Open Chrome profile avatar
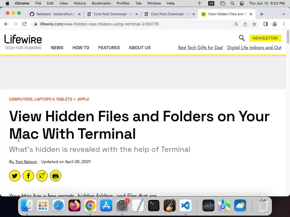Viewport: 290px width, 217px height. tap(275, 24)
